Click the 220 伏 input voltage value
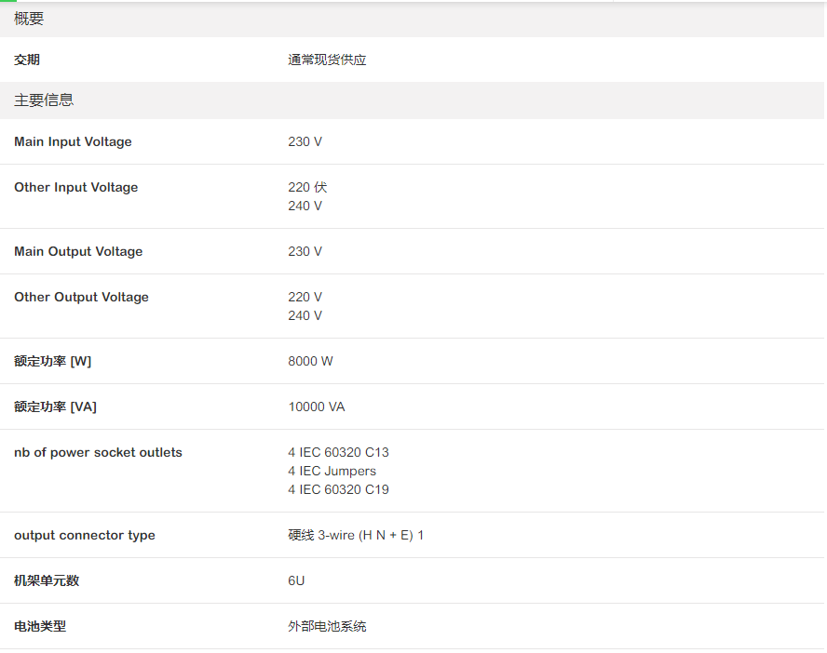 [x=307, y=188]
